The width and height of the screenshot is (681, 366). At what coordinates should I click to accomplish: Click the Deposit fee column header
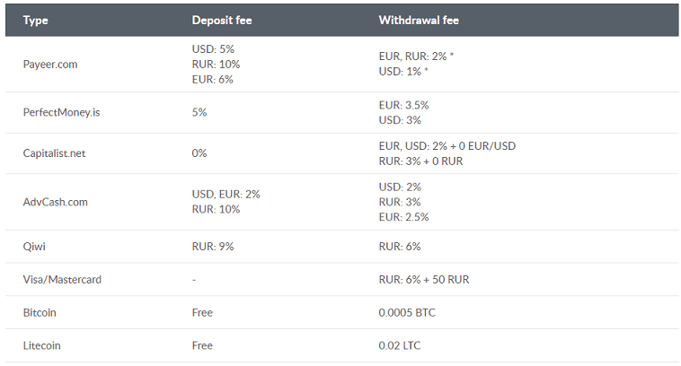pos(222,21)
